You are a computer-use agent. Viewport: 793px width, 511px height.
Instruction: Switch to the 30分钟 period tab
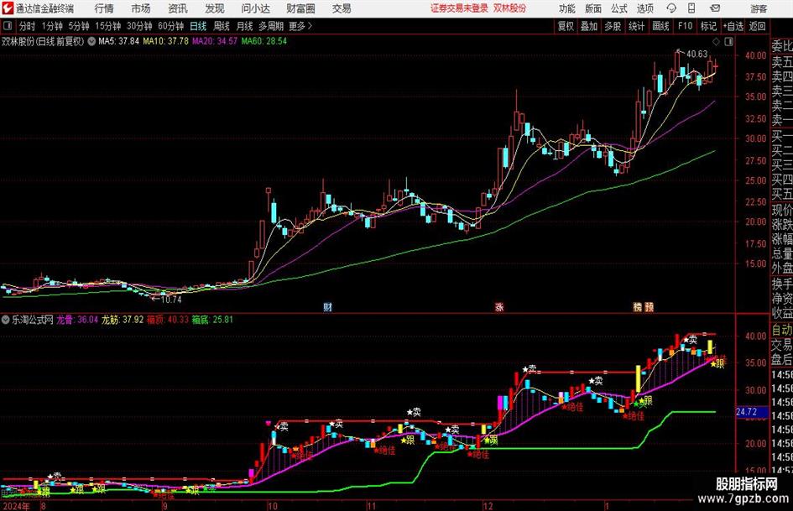[x=139, y=26]
